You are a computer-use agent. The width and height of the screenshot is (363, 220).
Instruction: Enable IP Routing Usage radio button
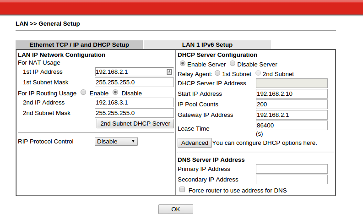[83, 92]
